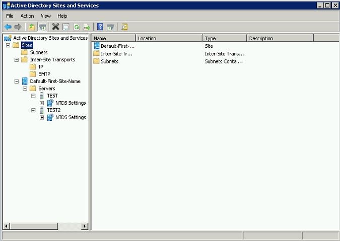Select the SMTP tree item
The width and height of the screenshot is (340, 241).
[x=44, y=74]
